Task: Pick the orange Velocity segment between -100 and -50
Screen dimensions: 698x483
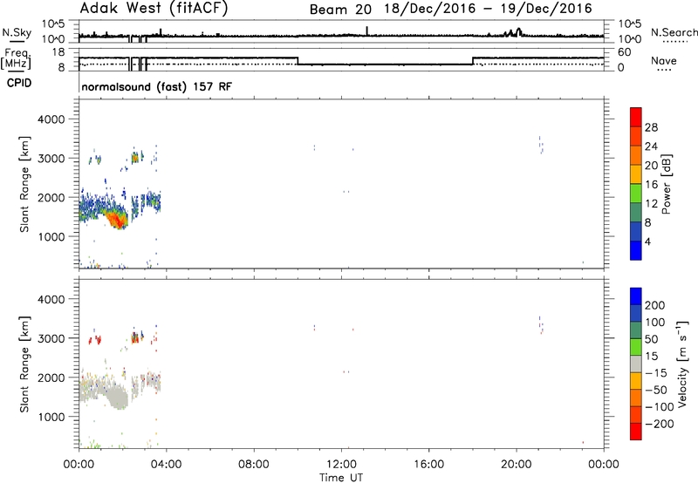Action: coord(636,398)
